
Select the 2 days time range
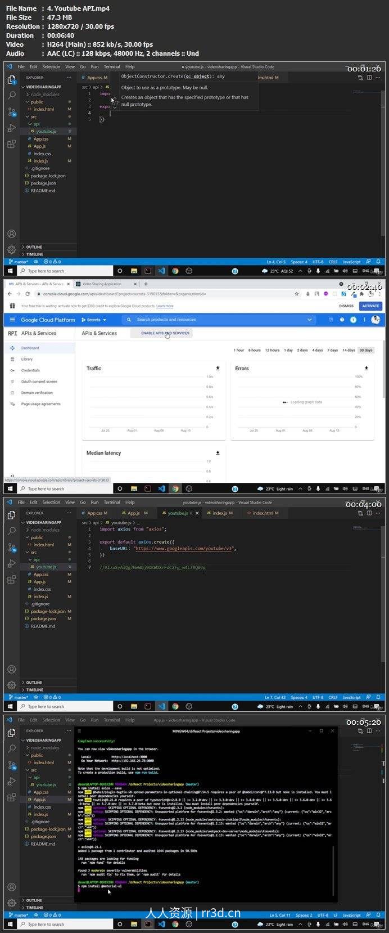point(302,350)
